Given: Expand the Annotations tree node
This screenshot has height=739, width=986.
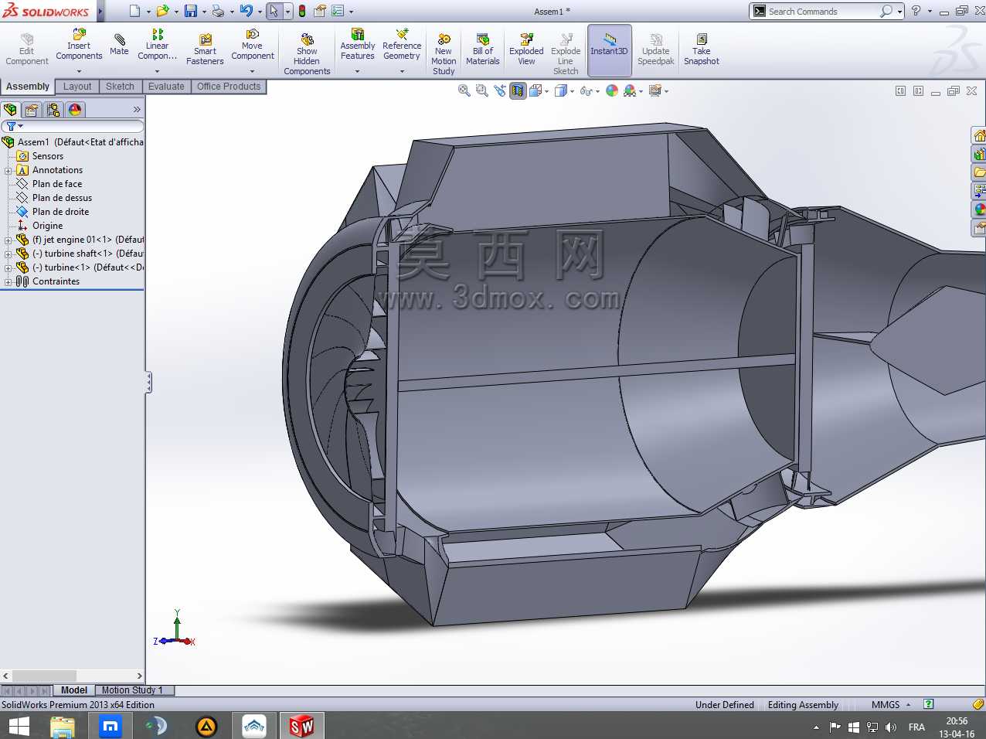Looking at the screenshot, I should pyautogui.click(x=8, y=170).
